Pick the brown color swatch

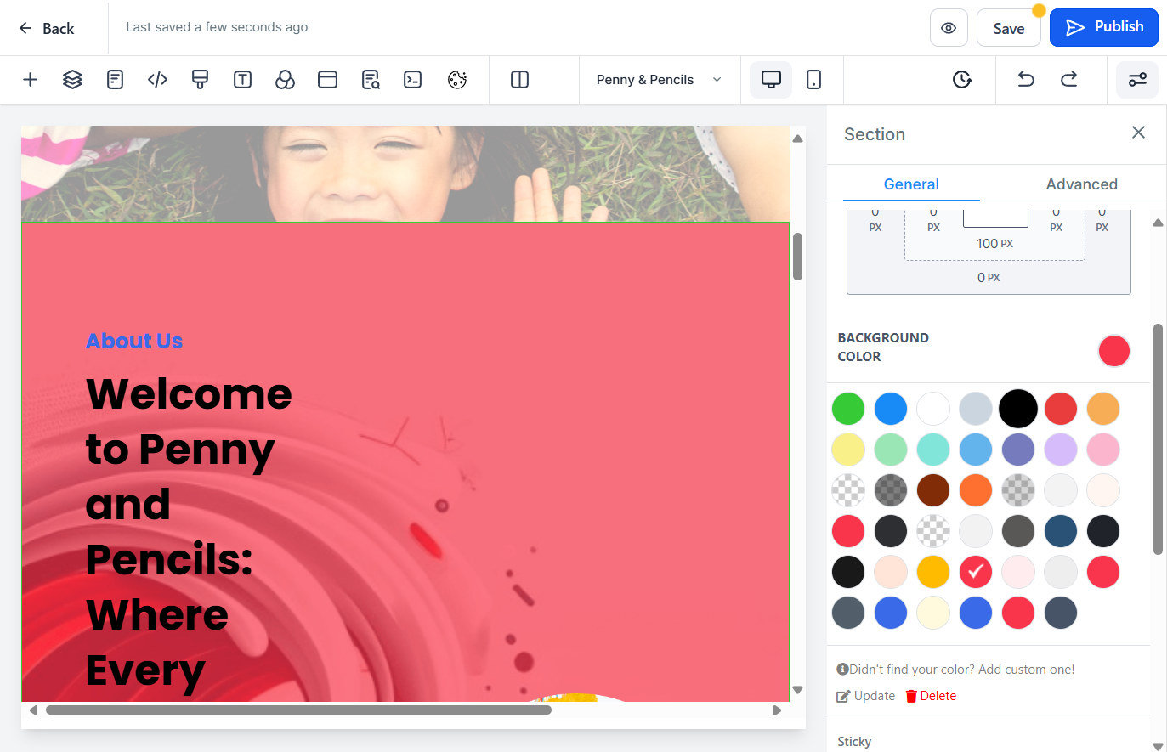pyautogui.click(x=933, y=490)
